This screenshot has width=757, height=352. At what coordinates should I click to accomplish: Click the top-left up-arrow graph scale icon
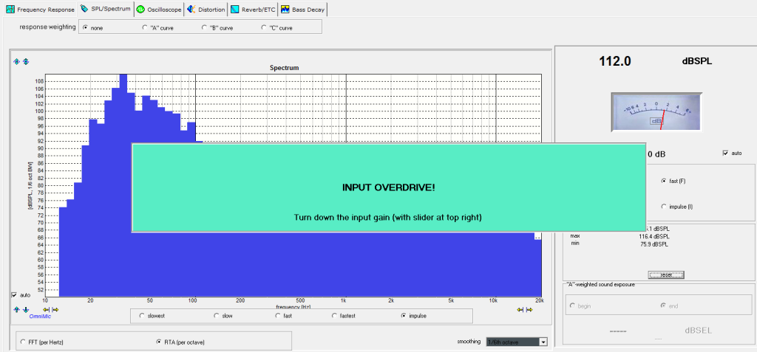tap(16, 61)
